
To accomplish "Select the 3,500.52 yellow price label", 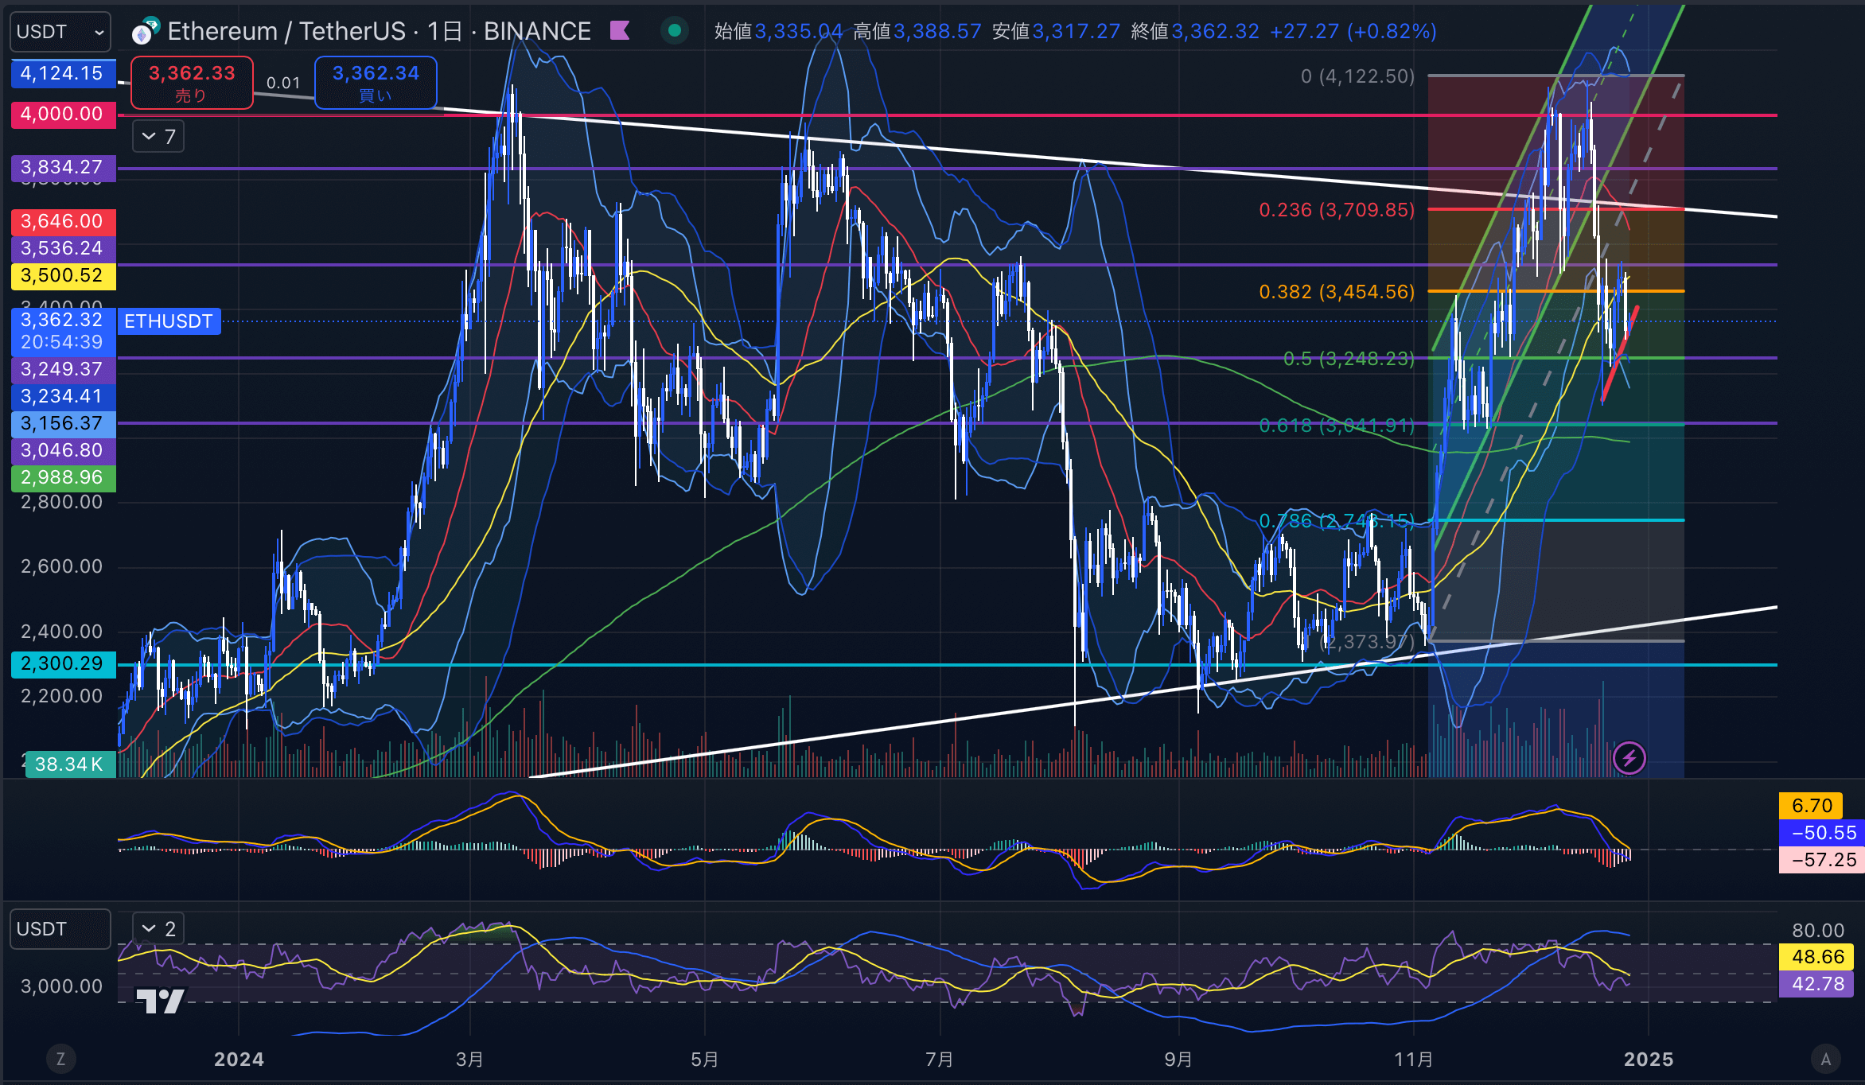I will pos(62,276).
